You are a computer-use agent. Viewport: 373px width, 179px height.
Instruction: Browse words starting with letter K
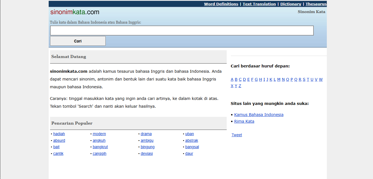point(271,79)
